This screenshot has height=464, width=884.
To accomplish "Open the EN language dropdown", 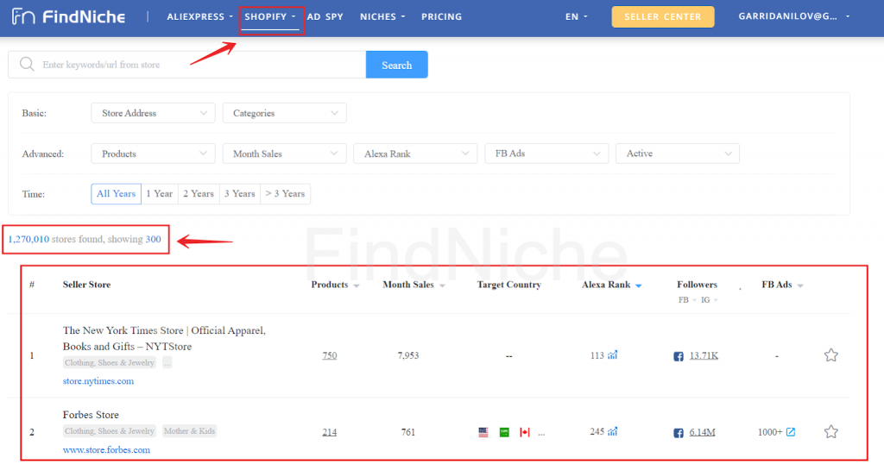I will pyautogui.click(x=576, y=17).
